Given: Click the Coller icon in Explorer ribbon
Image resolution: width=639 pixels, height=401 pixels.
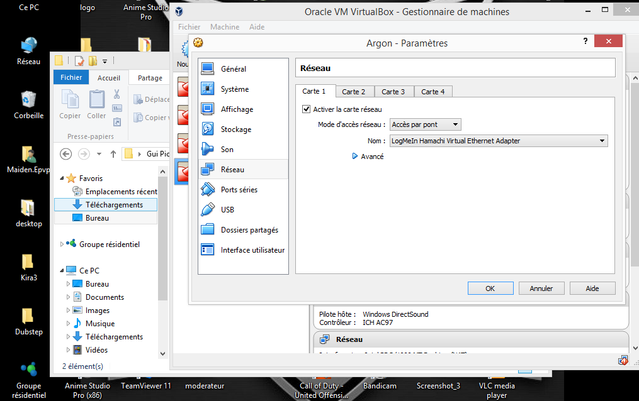Looking at the screenshot, I should point(96,104).
